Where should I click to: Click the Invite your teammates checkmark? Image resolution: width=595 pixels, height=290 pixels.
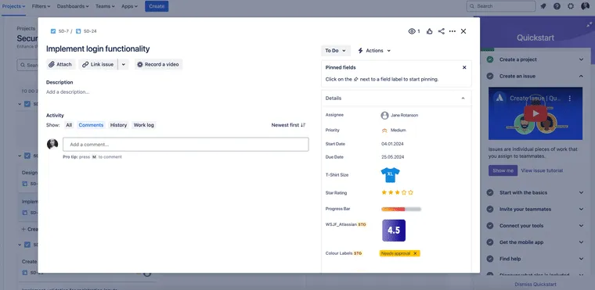tap(490, 209)
